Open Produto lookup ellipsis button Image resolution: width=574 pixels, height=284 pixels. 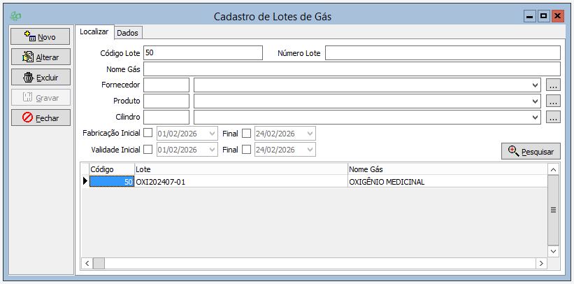coord(553,101)
